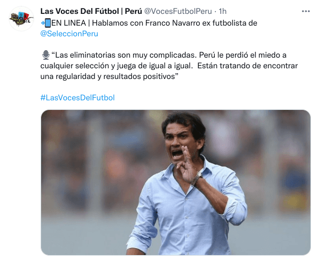Click the coach's wristwatch in the photo
The width and height of the screenshot is (319, 262).
coord(196,179)
